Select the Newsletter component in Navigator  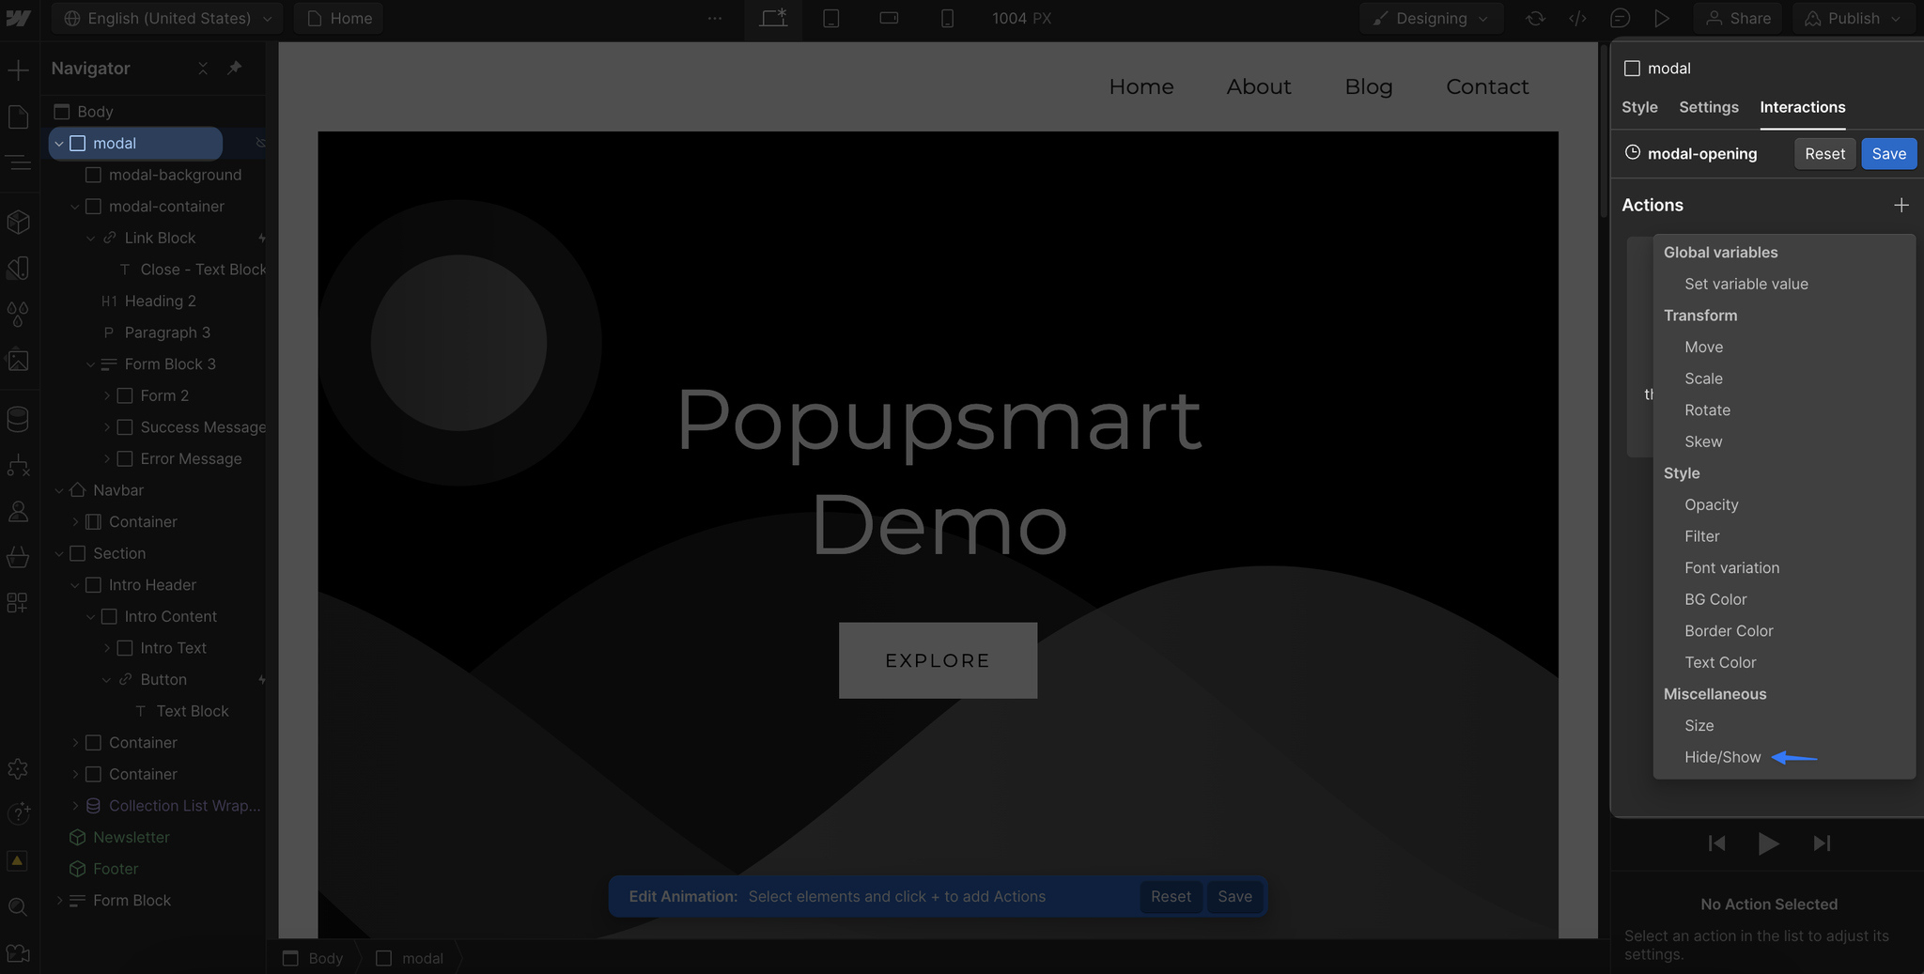pyautogui.click(x=132, y=837)
